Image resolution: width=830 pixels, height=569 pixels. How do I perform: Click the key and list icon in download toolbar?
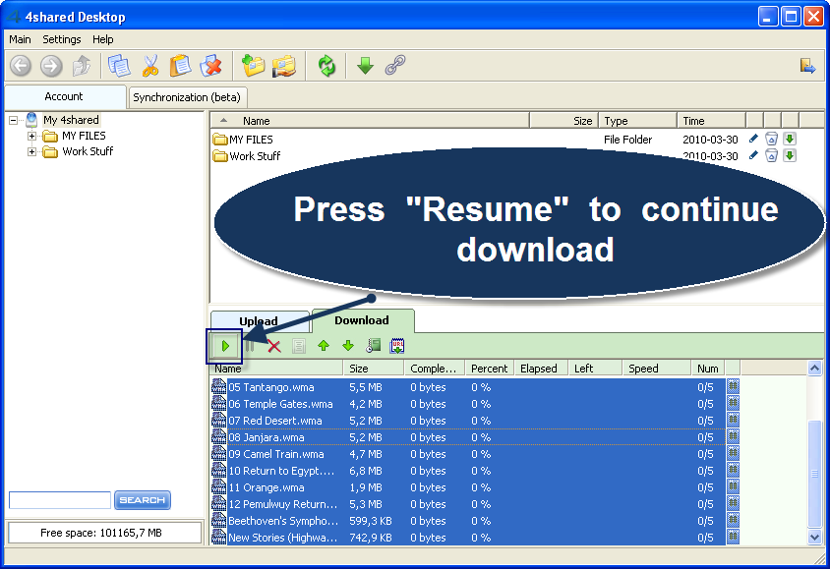pos(373,346)
